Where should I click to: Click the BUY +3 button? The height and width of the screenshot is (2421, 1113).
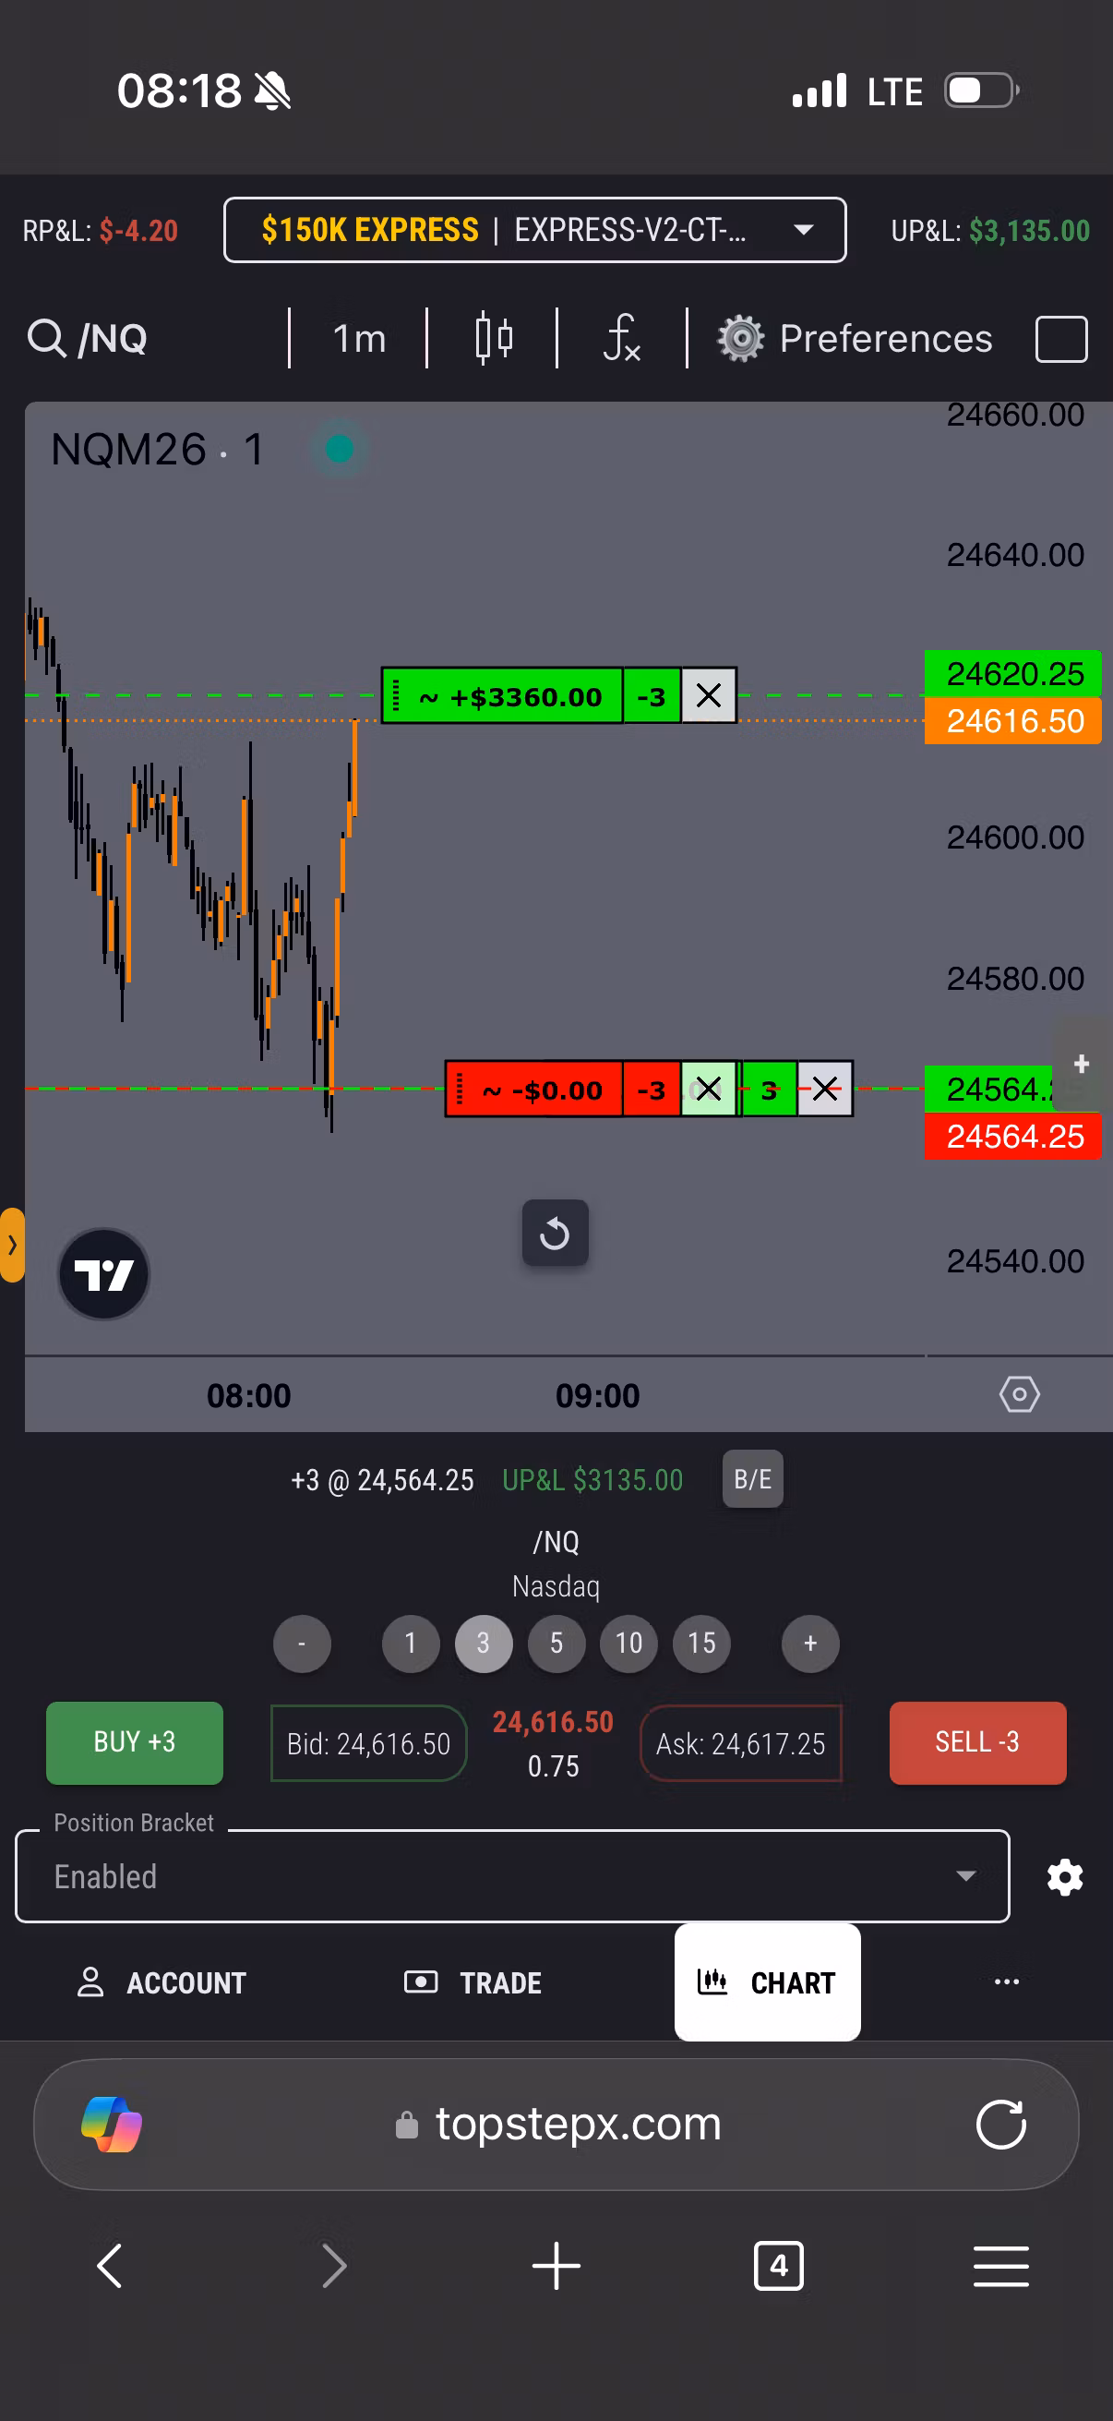(x=135, y=1743)
